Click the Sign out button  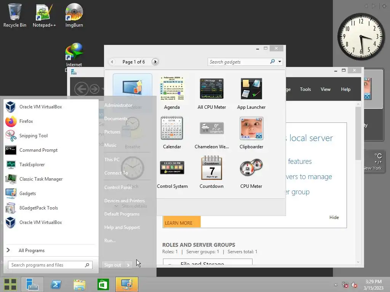(x=113, y=265)
